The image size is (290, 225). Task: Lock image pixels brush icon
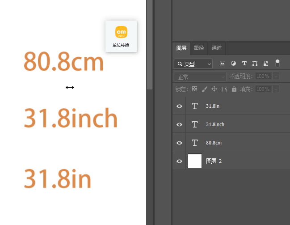[x=204, y=89]
